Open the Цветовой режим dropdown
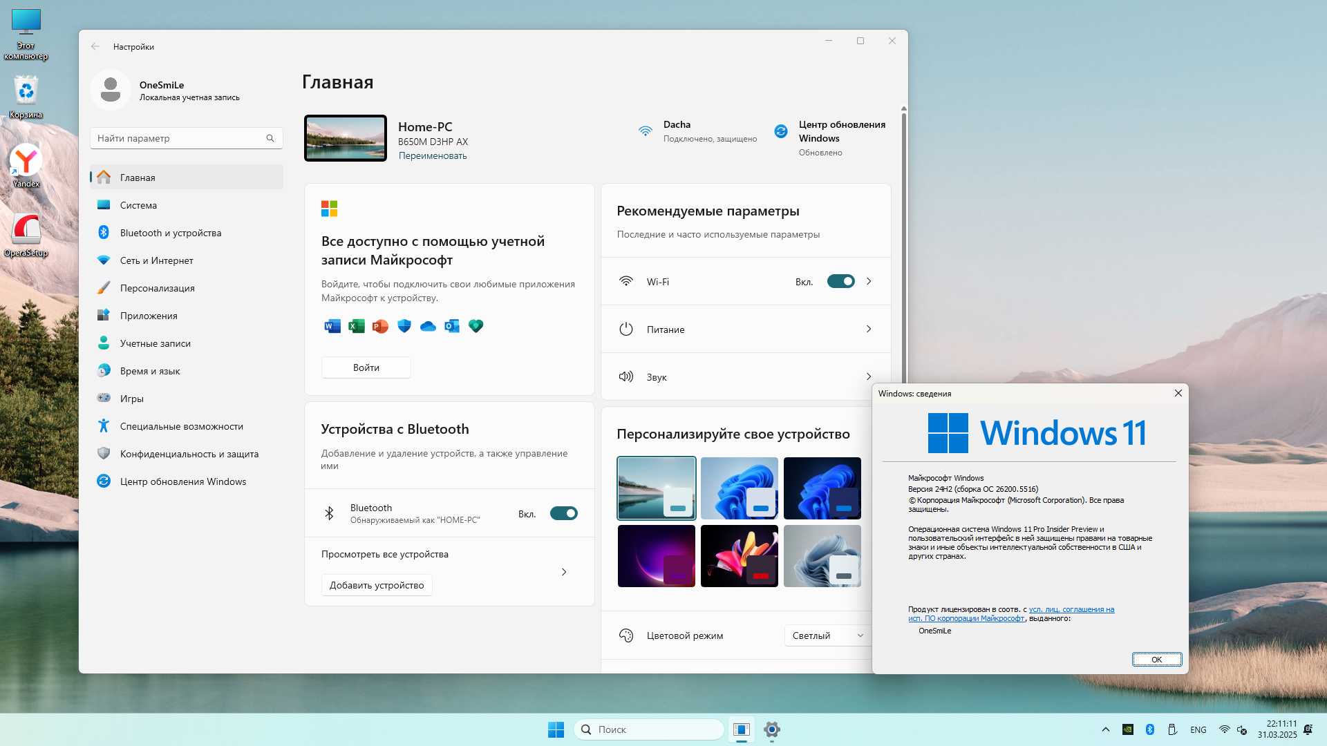This screenshot has width=1327, height=746. tap(827, 635)
